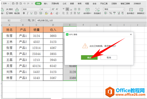Toggle auto wrap text

pos(97,11)
